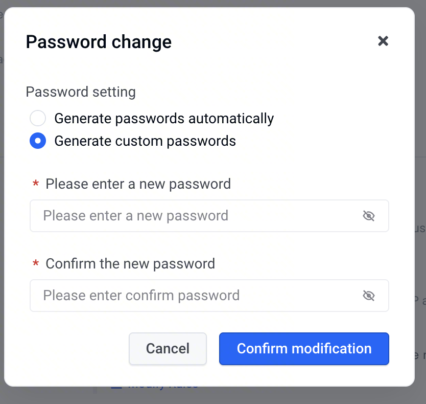The image size is (426, 404).
Task: Click the 'Password change' dialog title
Action: click(99, 42)
